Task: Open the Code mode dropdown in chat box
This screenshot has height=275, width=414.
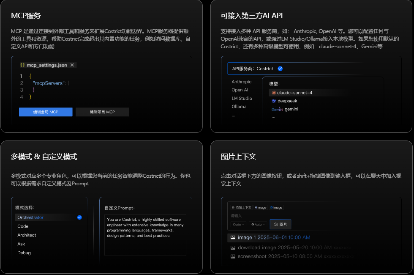Action: (x=238, y=225)
